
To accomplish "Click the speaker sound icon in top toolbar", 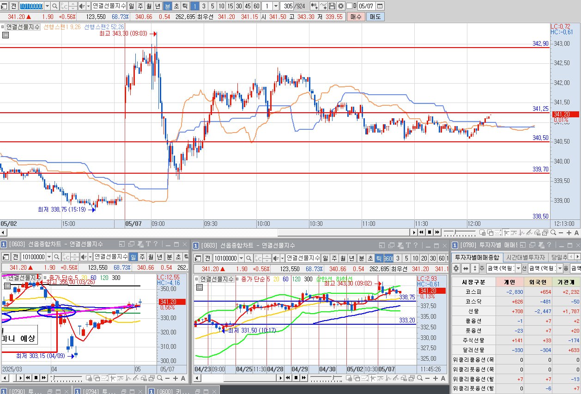I will click(82, 6).
